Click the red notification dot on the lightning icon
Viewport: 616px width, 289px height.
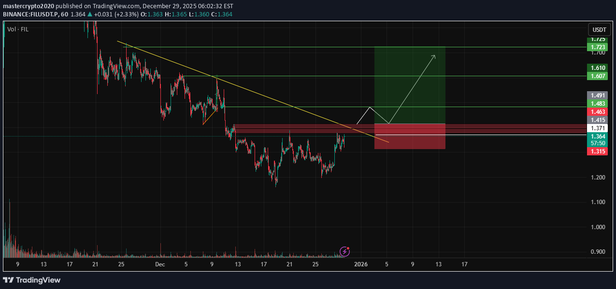coord(348,248)
